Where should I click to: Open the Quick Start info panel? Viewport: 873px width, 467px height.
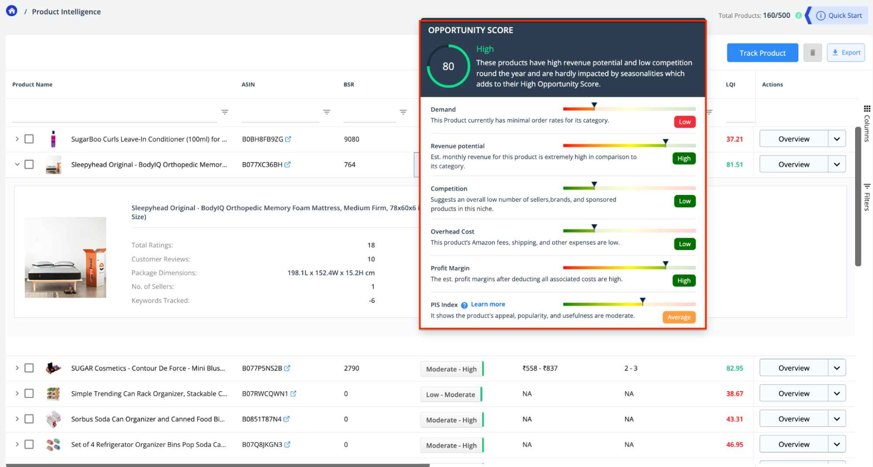tap(839, 16)
